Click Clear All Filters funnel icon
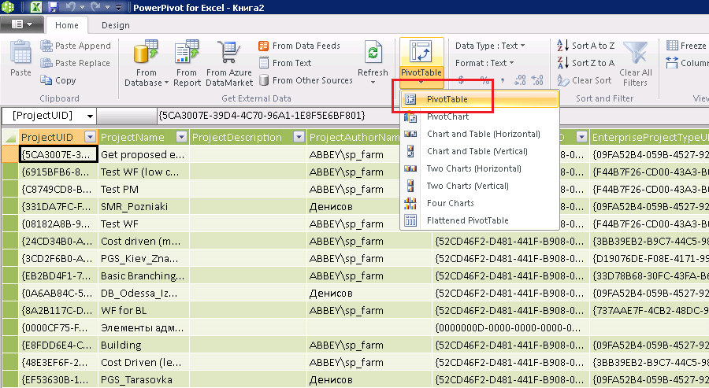The image size is (709, 388). click(x=635, y=54)
